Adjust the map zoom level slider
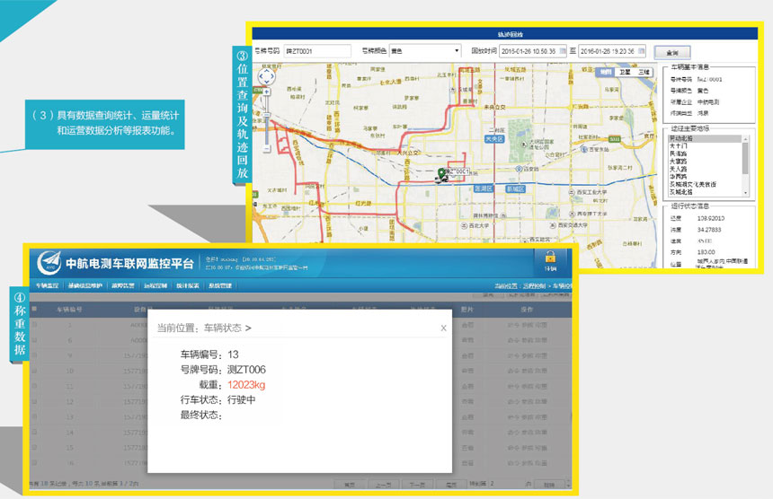The image size is (773, 499). 266,115
